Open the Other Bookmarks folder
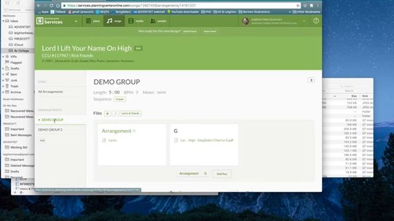 307,12
